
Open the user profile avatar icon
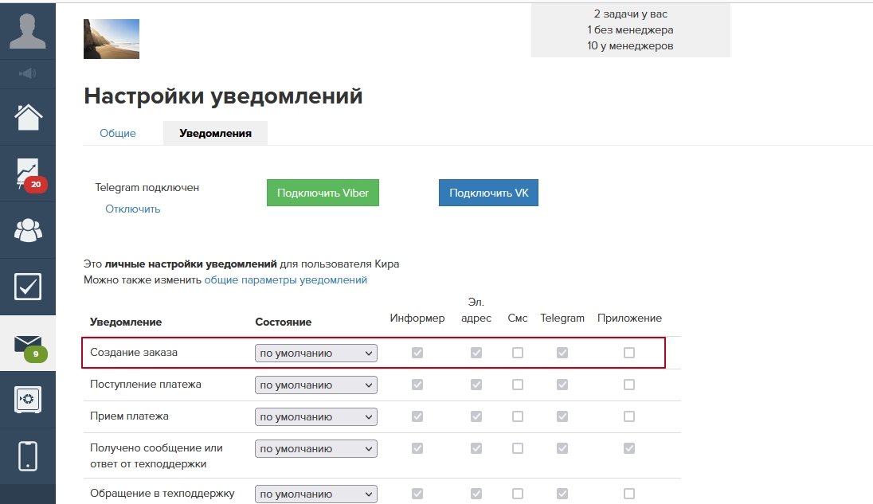[28, 29]
